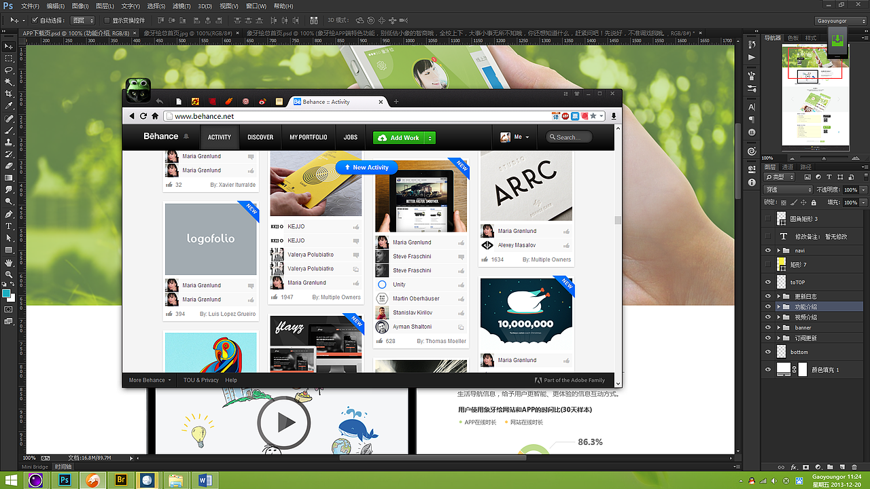Select the Pen tool

pyautogui.click(x=9, y=214)
